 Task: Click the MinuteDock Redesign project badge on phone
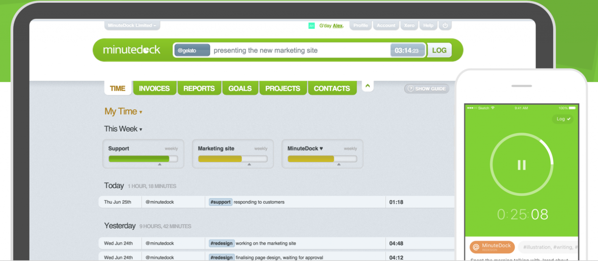tap(492, 247)
